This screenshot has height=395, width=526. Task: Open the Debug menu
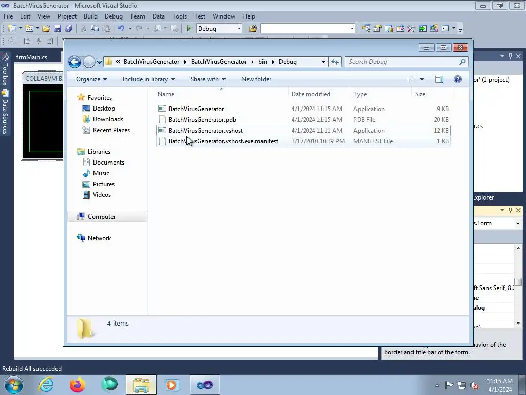114,16
